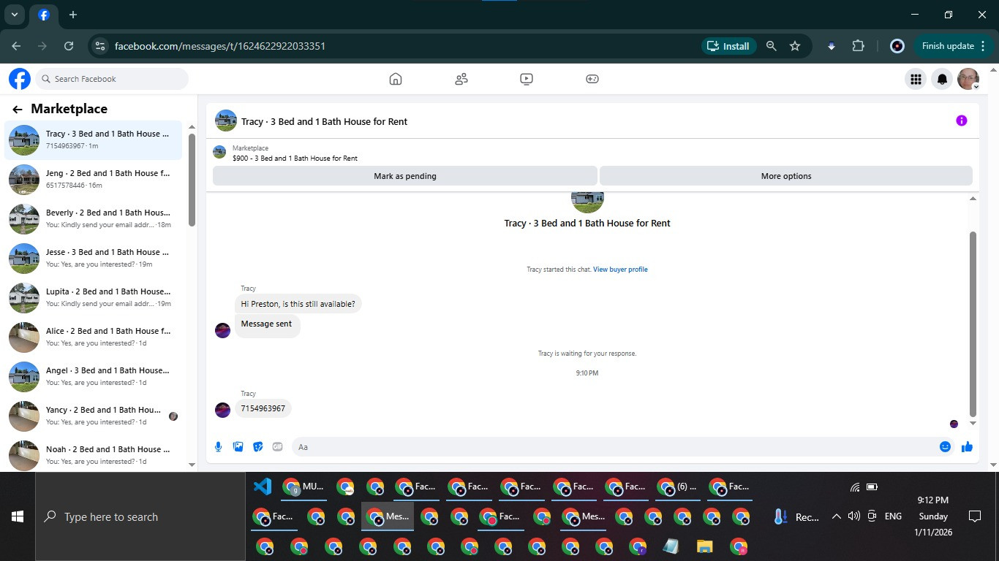Viewport: 999px width, 561px height.
Task: Open the Windows notification center
Action: tap(974, 516)
